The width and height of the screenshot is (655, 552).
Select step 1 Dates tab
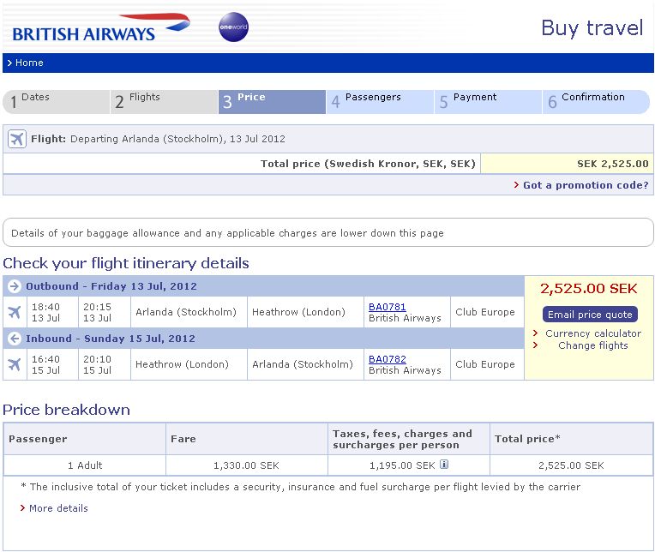click(x=57, y=102)
